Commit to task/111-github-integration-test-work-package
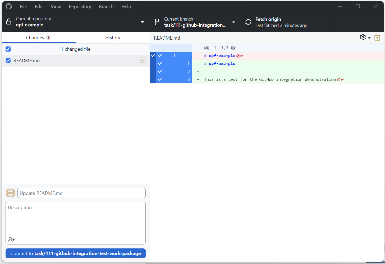The image size is (385, 264). [76, 253]
